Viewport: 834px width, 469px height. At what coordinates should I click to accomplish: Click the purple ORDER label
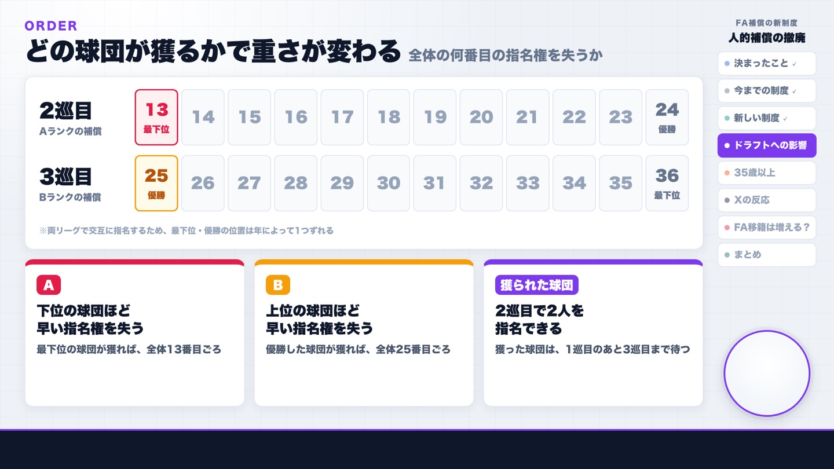(x=51, y=25)
